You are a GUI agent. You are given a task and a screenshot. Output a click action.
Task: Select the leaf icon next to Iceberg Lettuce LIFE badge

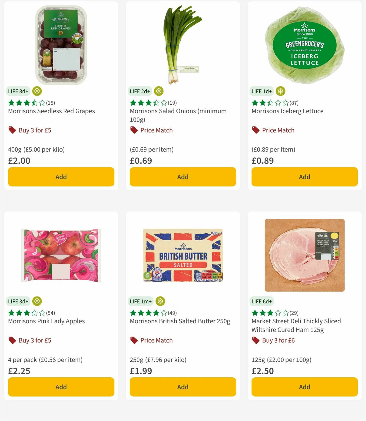(280, 91)
